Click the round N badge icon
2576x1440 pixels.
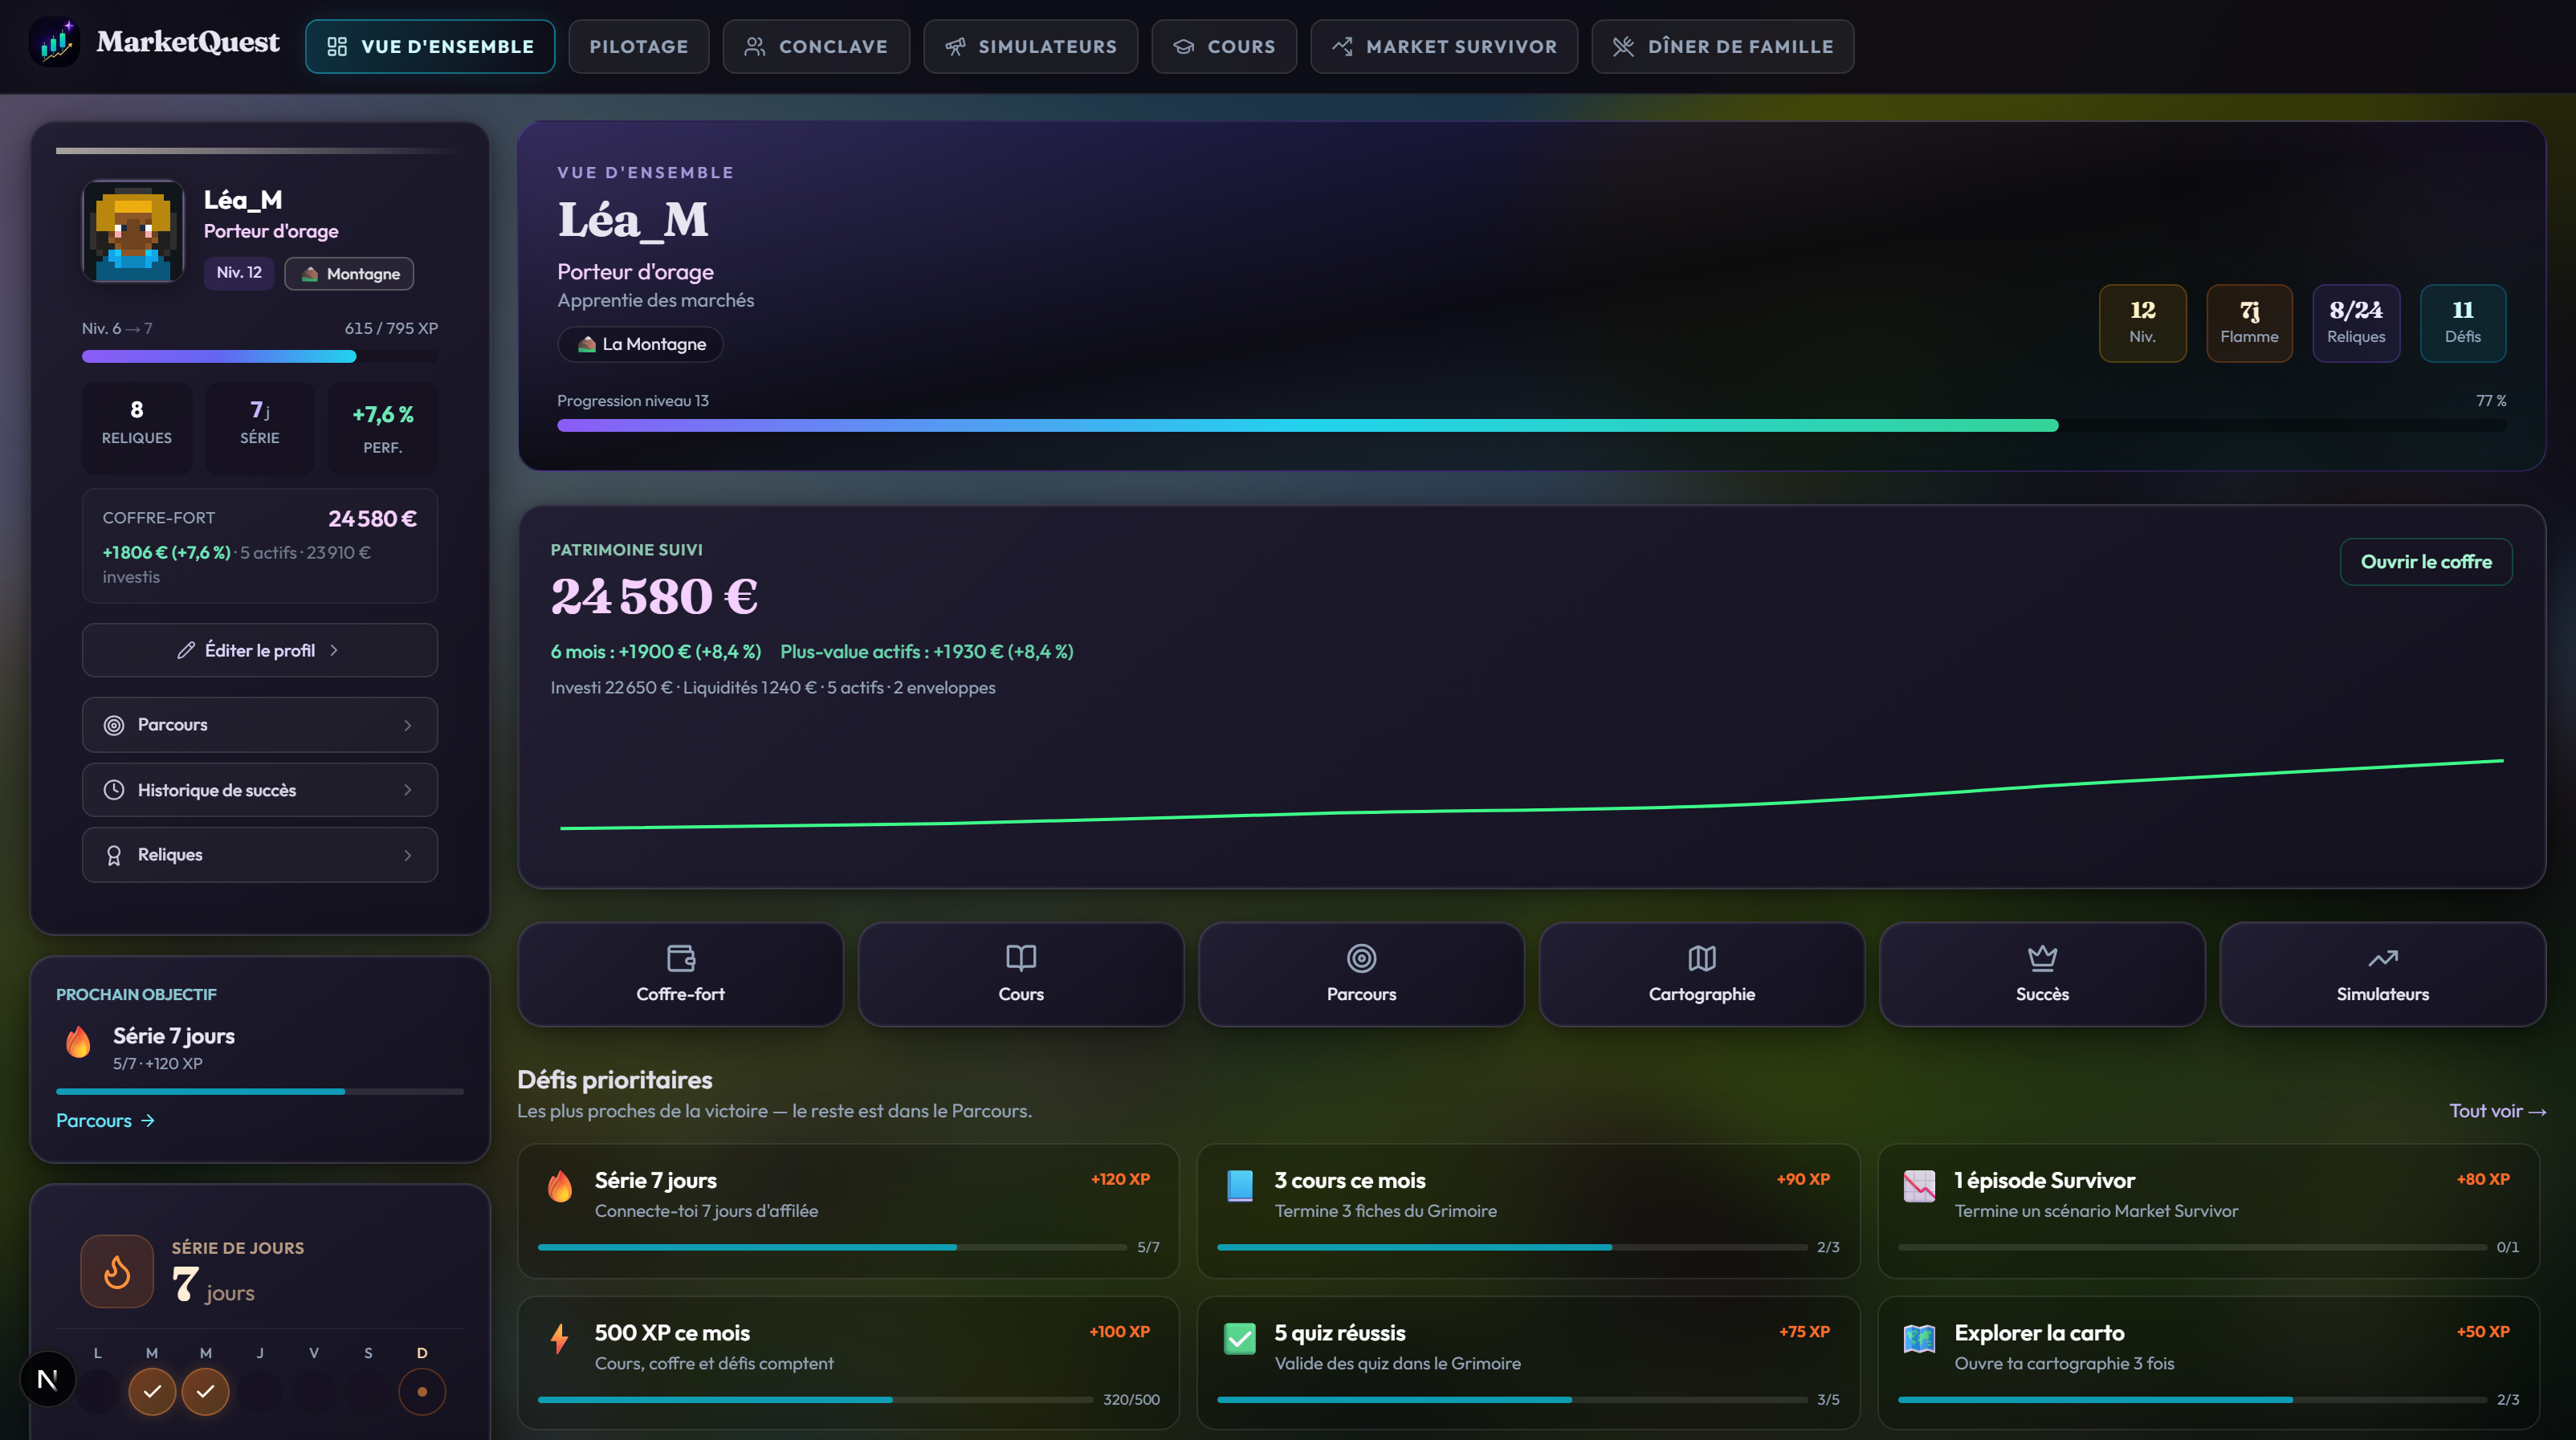47,1379
